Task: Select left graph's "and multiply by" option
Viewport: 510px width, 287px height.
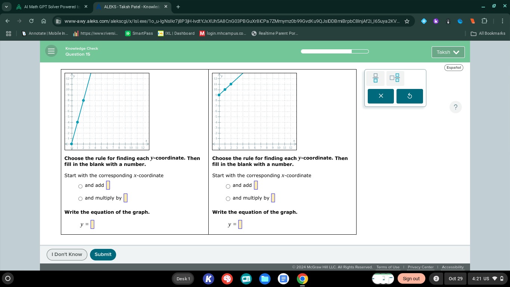Action: click(x=80, y=199)
